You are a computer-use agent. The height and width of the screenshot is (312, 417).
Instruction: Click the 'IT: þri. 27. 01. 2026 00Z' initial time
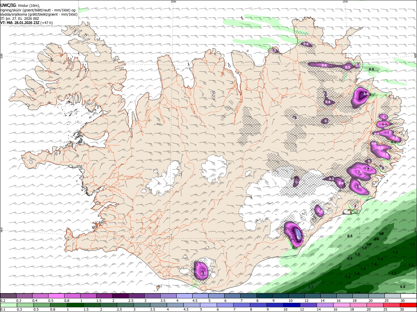coord(20,19)
